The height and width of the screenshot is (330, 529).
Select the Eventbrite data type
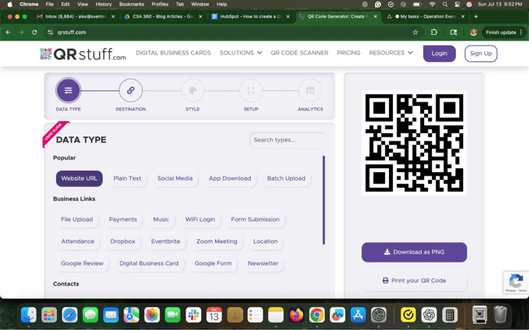tap(165, 241)
